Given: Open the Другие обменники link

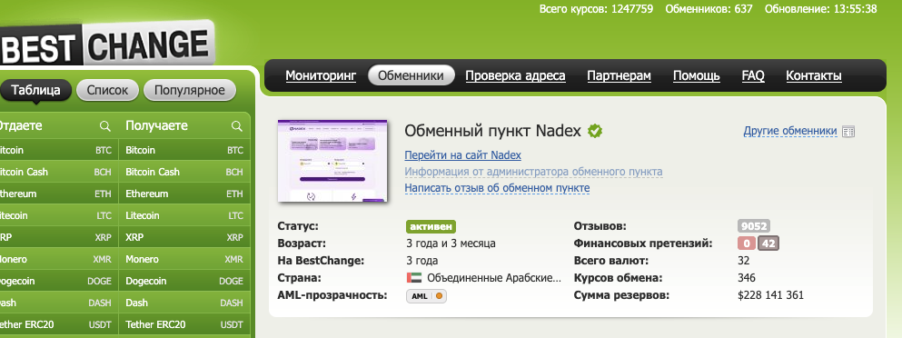Looking at the screenshot, I should click(x=790, y=131).
